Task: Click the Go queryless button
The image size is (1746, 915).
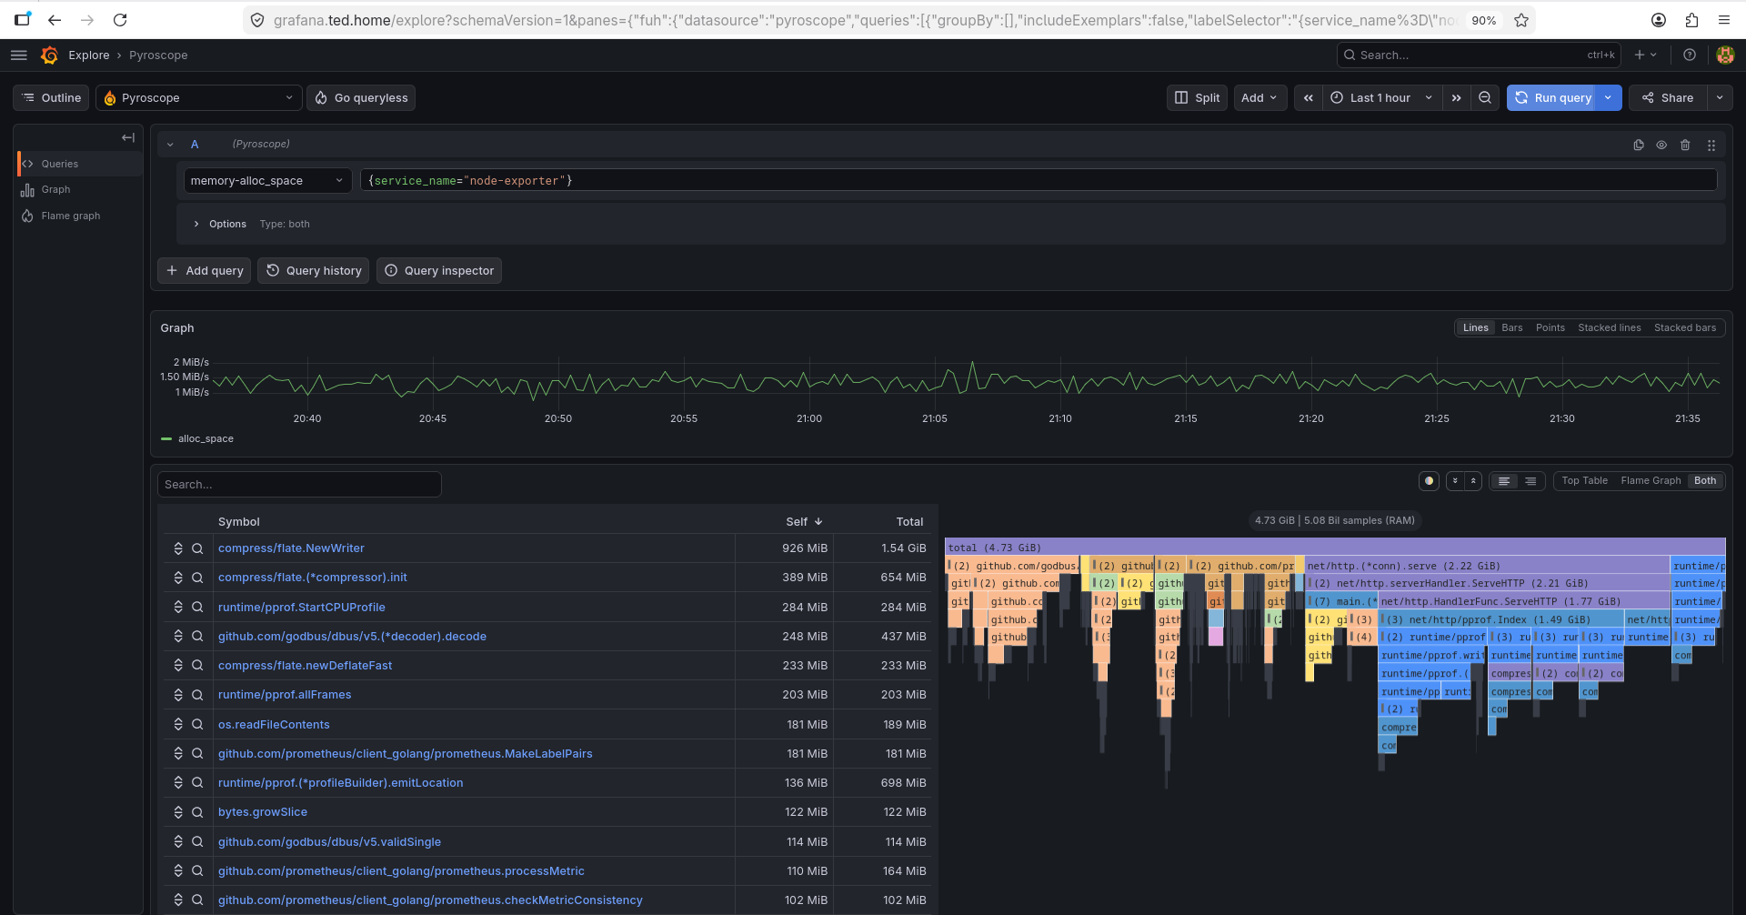Action: click(x=361, y=98)
